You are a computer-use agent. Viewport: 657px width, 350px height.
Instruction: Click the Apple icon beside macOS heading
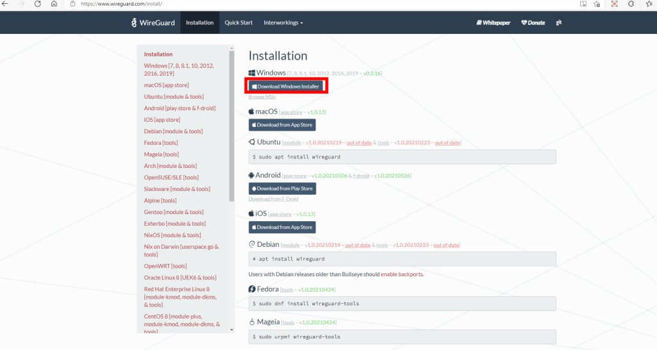(x=252, y=112)
